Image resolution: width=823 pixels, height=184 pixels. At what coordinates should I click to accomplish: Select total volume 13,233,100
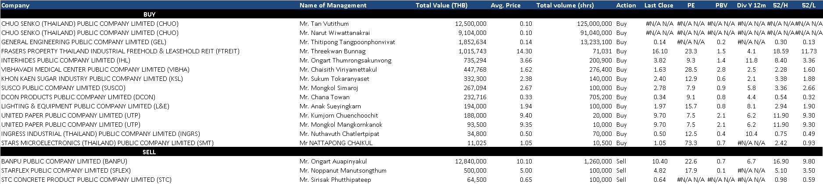tap(596, 42)
